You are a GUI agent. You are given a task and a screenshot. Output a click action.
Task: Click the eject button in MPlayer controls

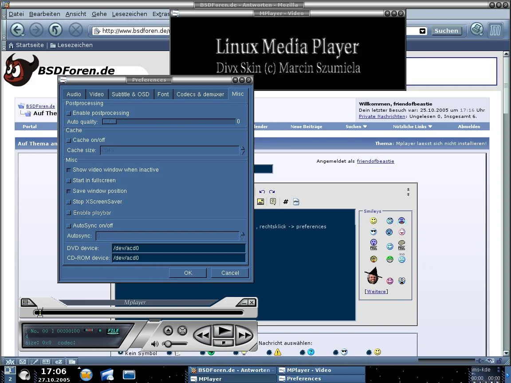168,331
